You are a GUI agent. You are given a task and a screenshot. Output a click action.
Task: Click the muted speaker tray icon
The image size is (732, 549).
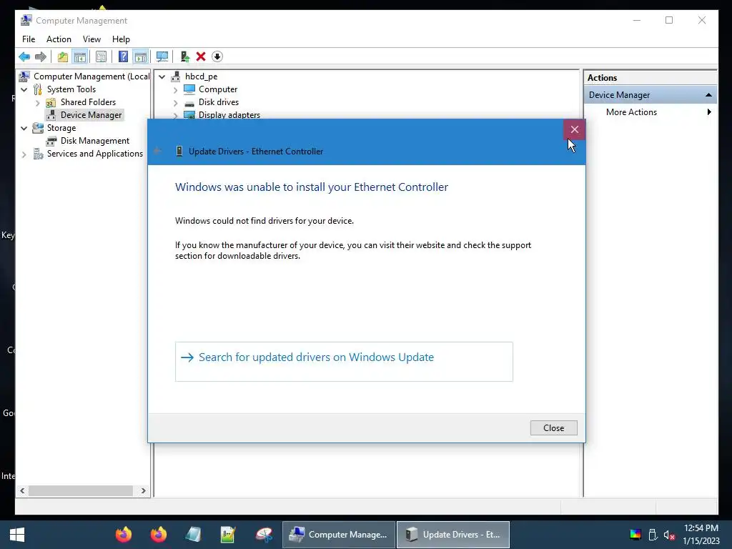tap(669, 535)
